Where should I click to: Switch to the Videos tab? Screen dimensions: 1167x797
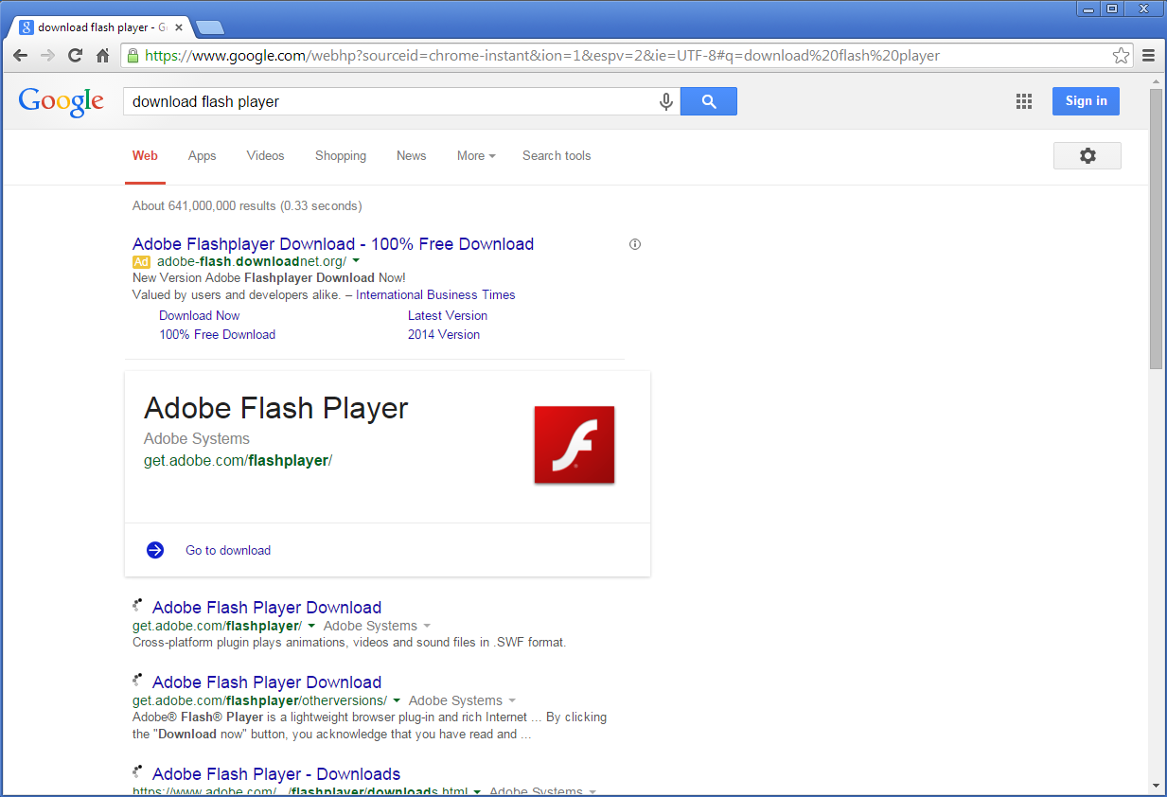(x=265, y=156)
